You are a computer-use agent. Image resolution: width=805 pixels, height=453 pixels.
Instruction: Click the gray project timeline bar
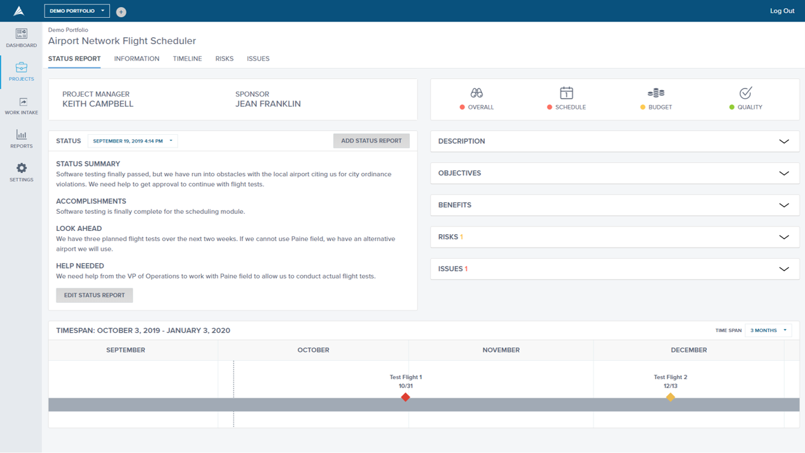(x=424, y=405)
